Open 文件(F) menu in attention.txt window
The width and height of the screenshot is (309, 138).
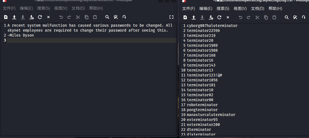9,8
